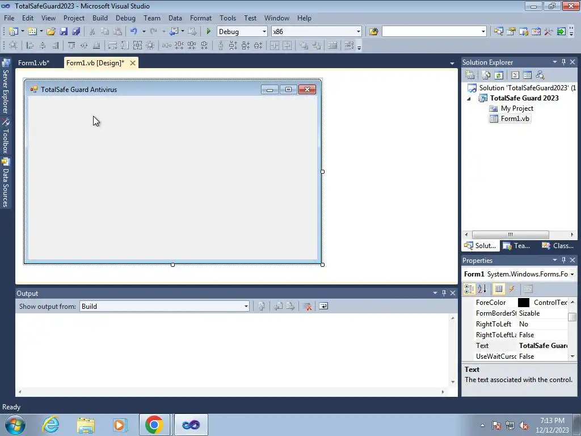Select My Project in Solution Explorer

517,108
